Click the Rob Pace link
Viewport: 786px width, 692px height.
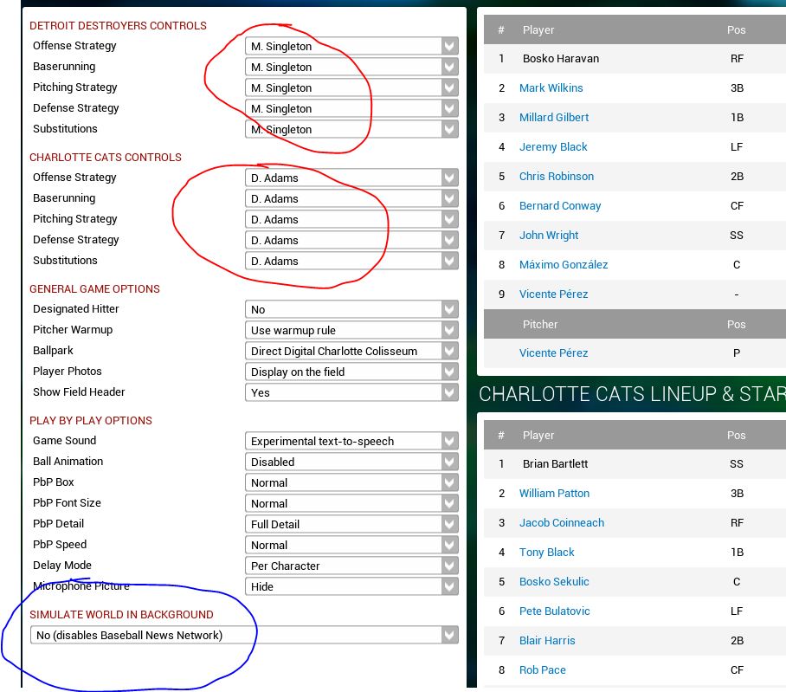pyautogui.click(x=543, y=670)
